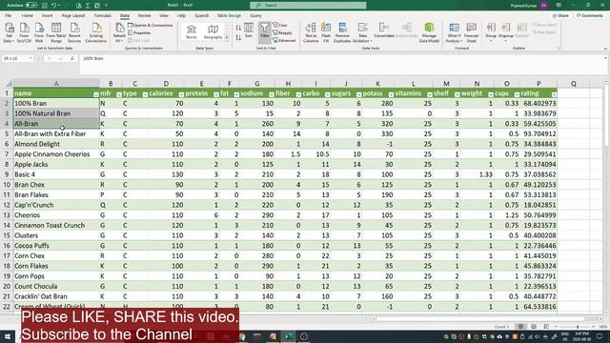Open the calories column filter dropdown
The width and height of the screenshot is (610, 343).
181,94
